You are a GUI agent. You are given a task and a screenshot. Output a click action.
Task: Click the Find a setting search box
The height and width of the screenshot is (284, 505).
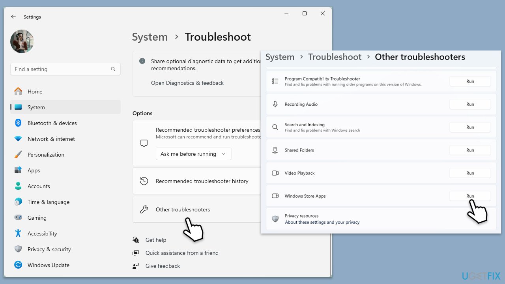[61, 69]
